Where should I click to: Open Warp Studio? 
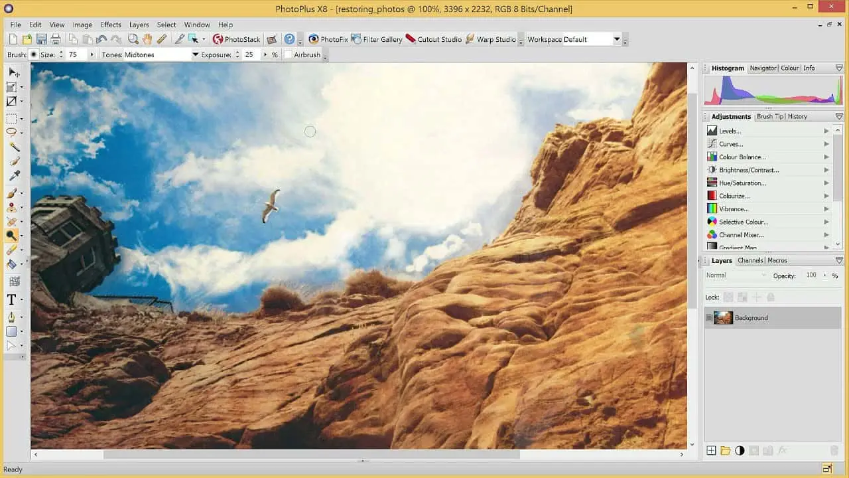491,39
